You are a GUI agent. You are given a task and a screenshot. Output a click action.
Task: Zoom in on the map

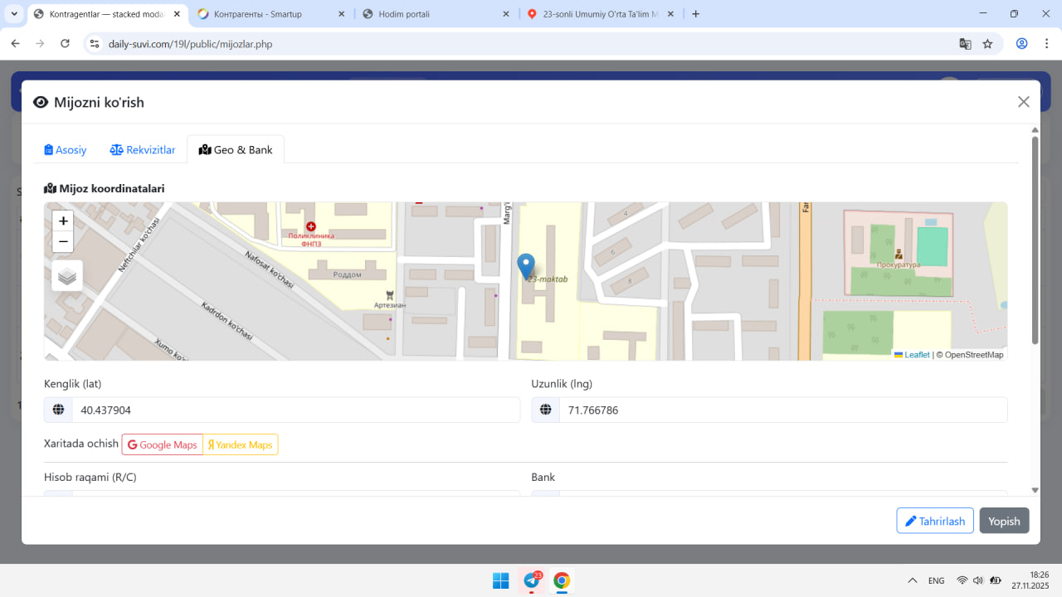(x=63, y=221)
